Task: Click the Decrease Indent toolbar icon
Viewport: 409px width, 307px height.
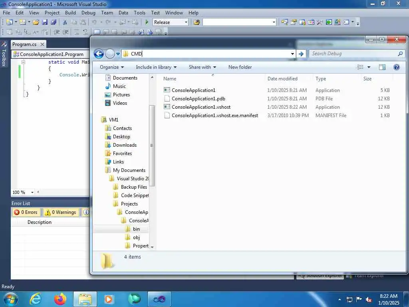Action: click(56, 32)
